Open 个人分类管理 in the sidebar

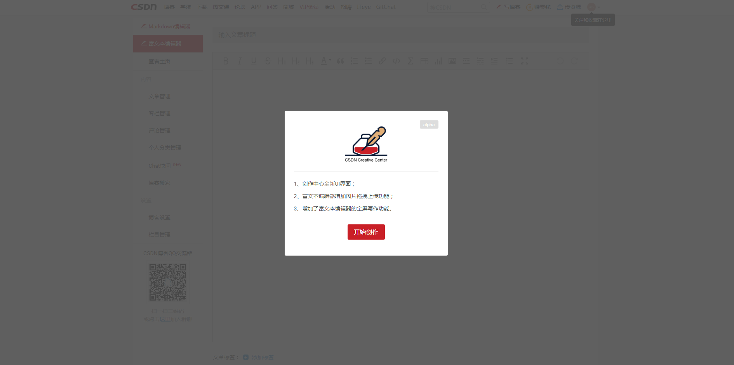165,148
